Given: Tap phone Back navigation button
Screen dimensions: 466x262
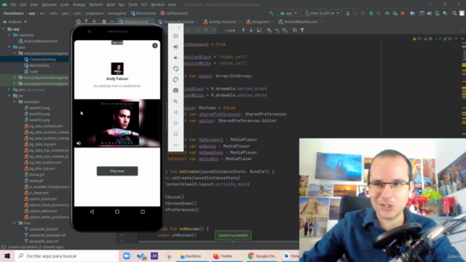Looking at the screenshot, I should (92, 212).
